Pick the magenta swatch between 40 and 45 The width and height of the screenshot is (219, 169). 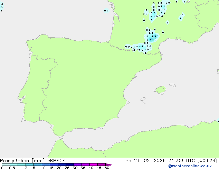pyautogui.click(x=94, y=165)
